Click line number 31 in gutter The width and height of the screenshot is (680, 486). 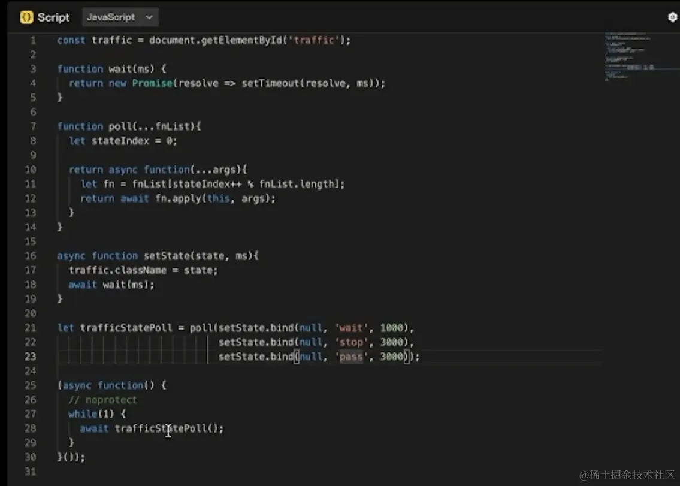point(31,471)
